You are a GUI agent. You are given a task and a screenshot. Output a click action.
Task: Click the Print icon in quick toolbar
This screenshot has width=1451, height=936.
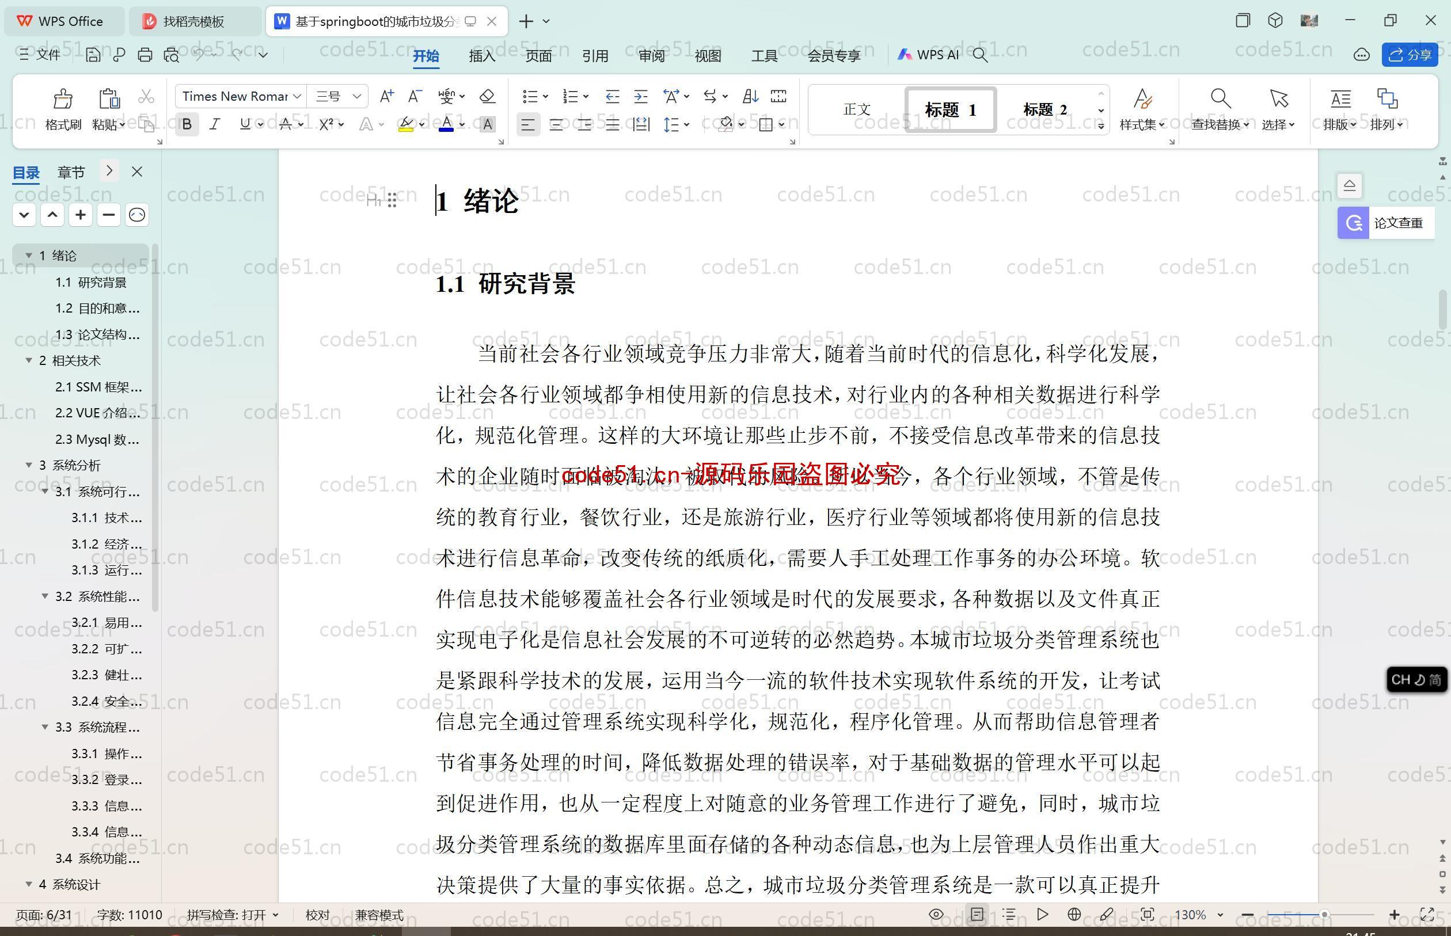[145, 55]
